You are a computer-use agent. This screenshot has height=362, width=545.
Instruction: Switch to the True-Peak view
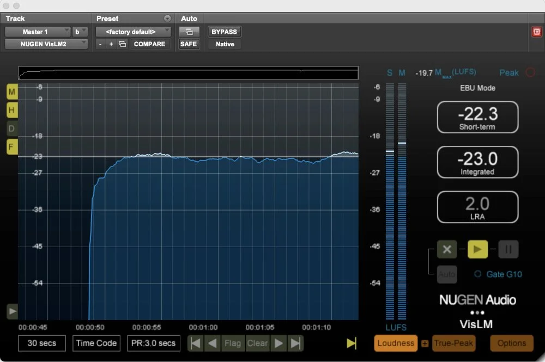[x=453, y=343]
